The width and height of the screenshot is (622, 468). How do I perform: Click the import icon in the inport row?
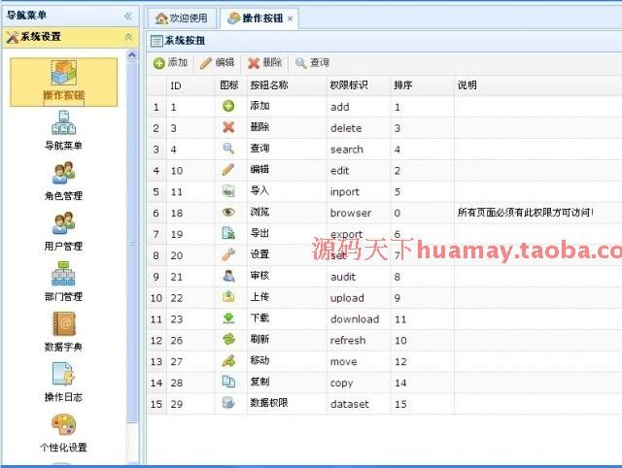[x=228, y=191]
